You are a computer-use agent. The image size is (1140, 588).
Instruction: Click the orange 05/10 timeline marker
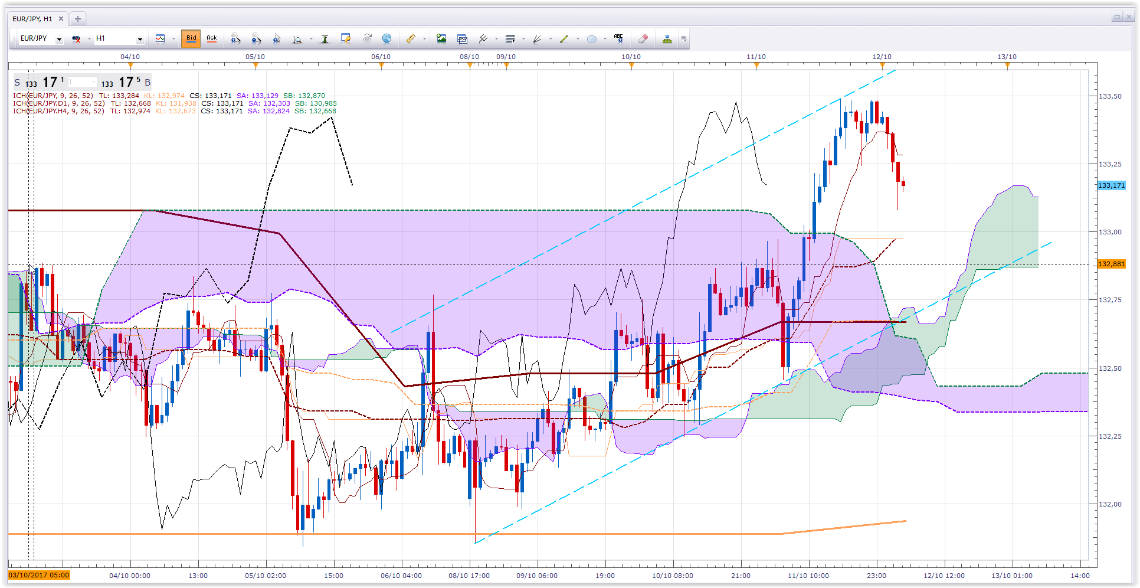pyautogui.click(x=255, y=66)
